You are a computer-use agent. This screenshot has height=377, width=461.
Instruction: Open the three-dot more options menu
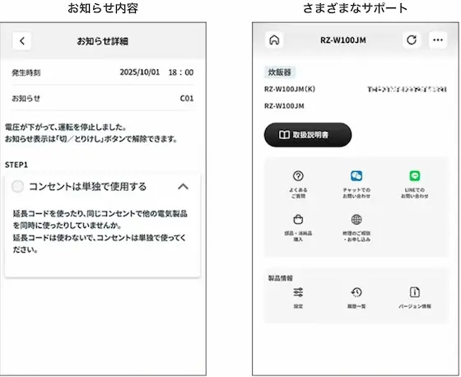(x=438, y=40)
